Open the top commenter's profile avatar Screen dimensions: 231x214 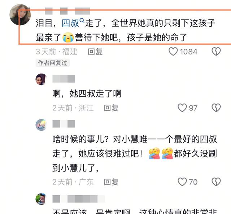click(x=20, y=15)
